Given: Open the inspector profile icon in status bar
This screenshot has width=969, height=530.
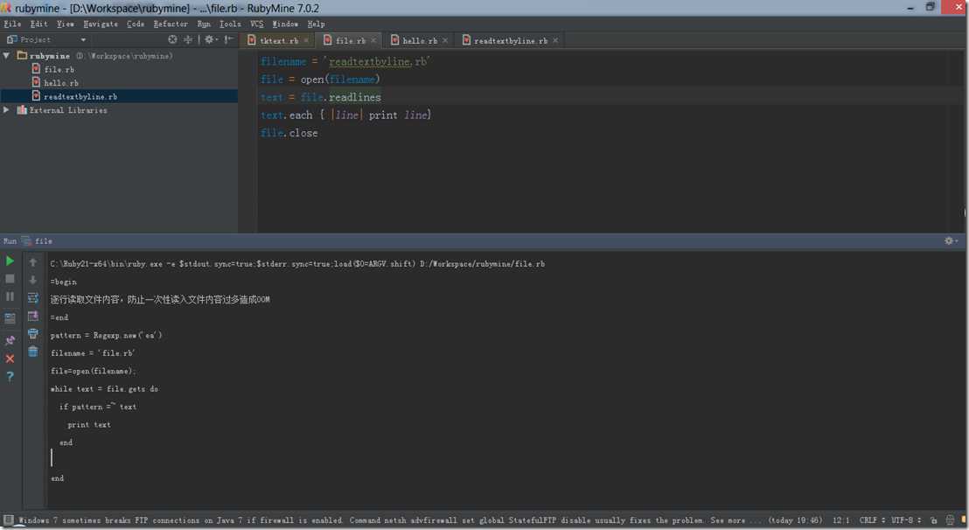Looking at the screenshot, I should click(x=951, y=520).
